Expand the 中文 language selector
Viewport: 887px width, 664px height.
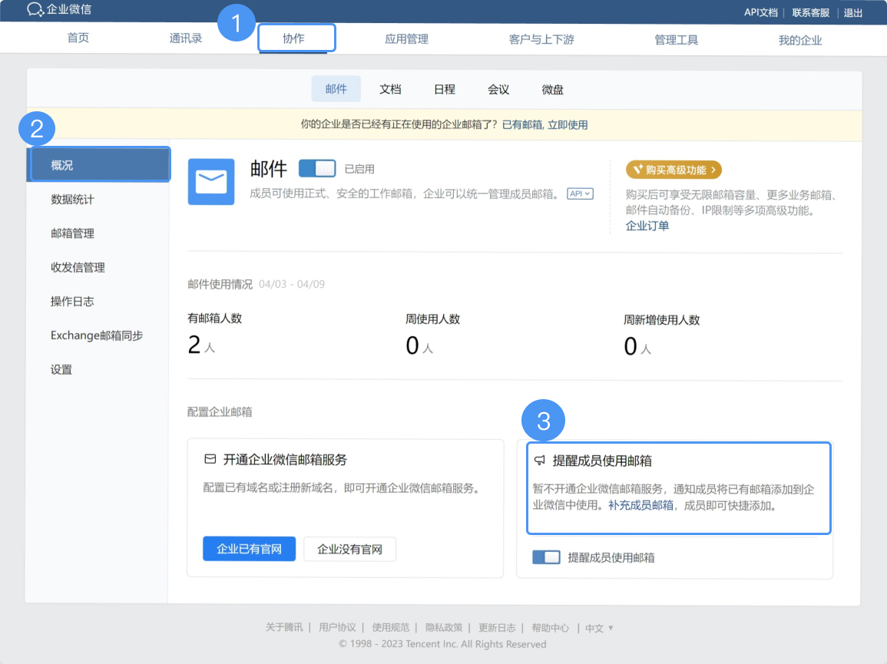pyautogui.click(x=599, y=628)
